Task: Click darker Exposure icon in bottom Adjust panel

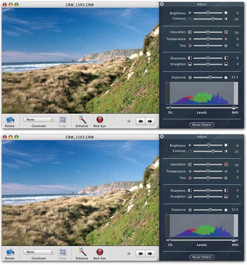Action: [190, 210]
